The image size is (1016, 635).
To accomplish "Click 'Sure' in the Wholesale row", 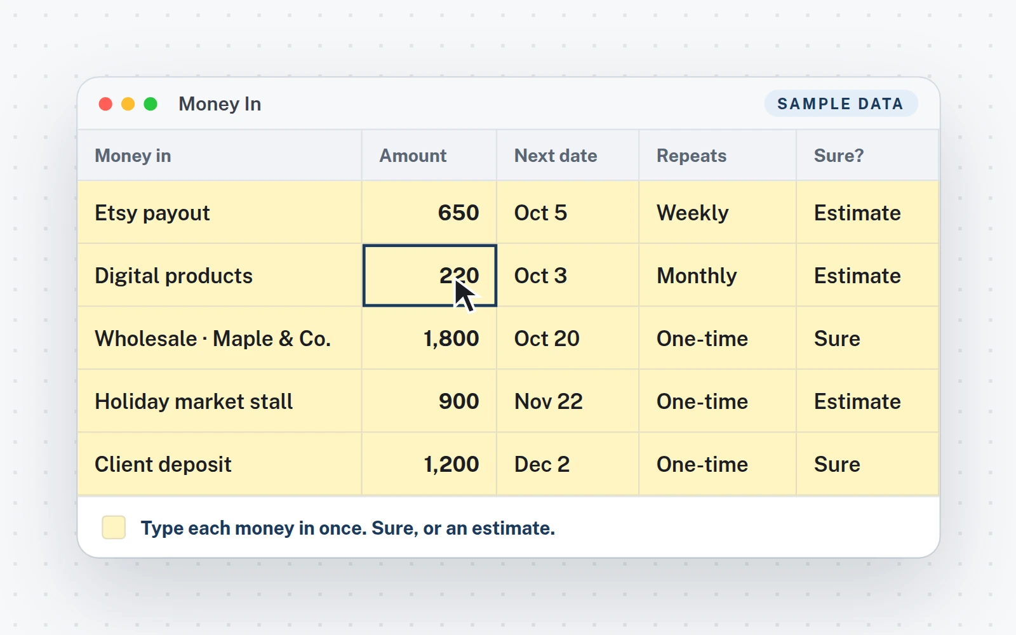I will [x=867, y=338].
